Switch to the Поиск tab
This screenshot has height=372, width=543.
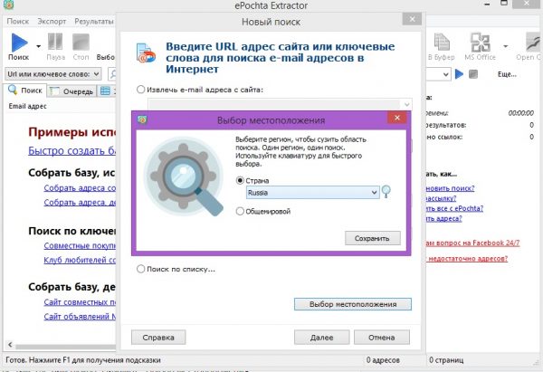click(x=25, y=91)
